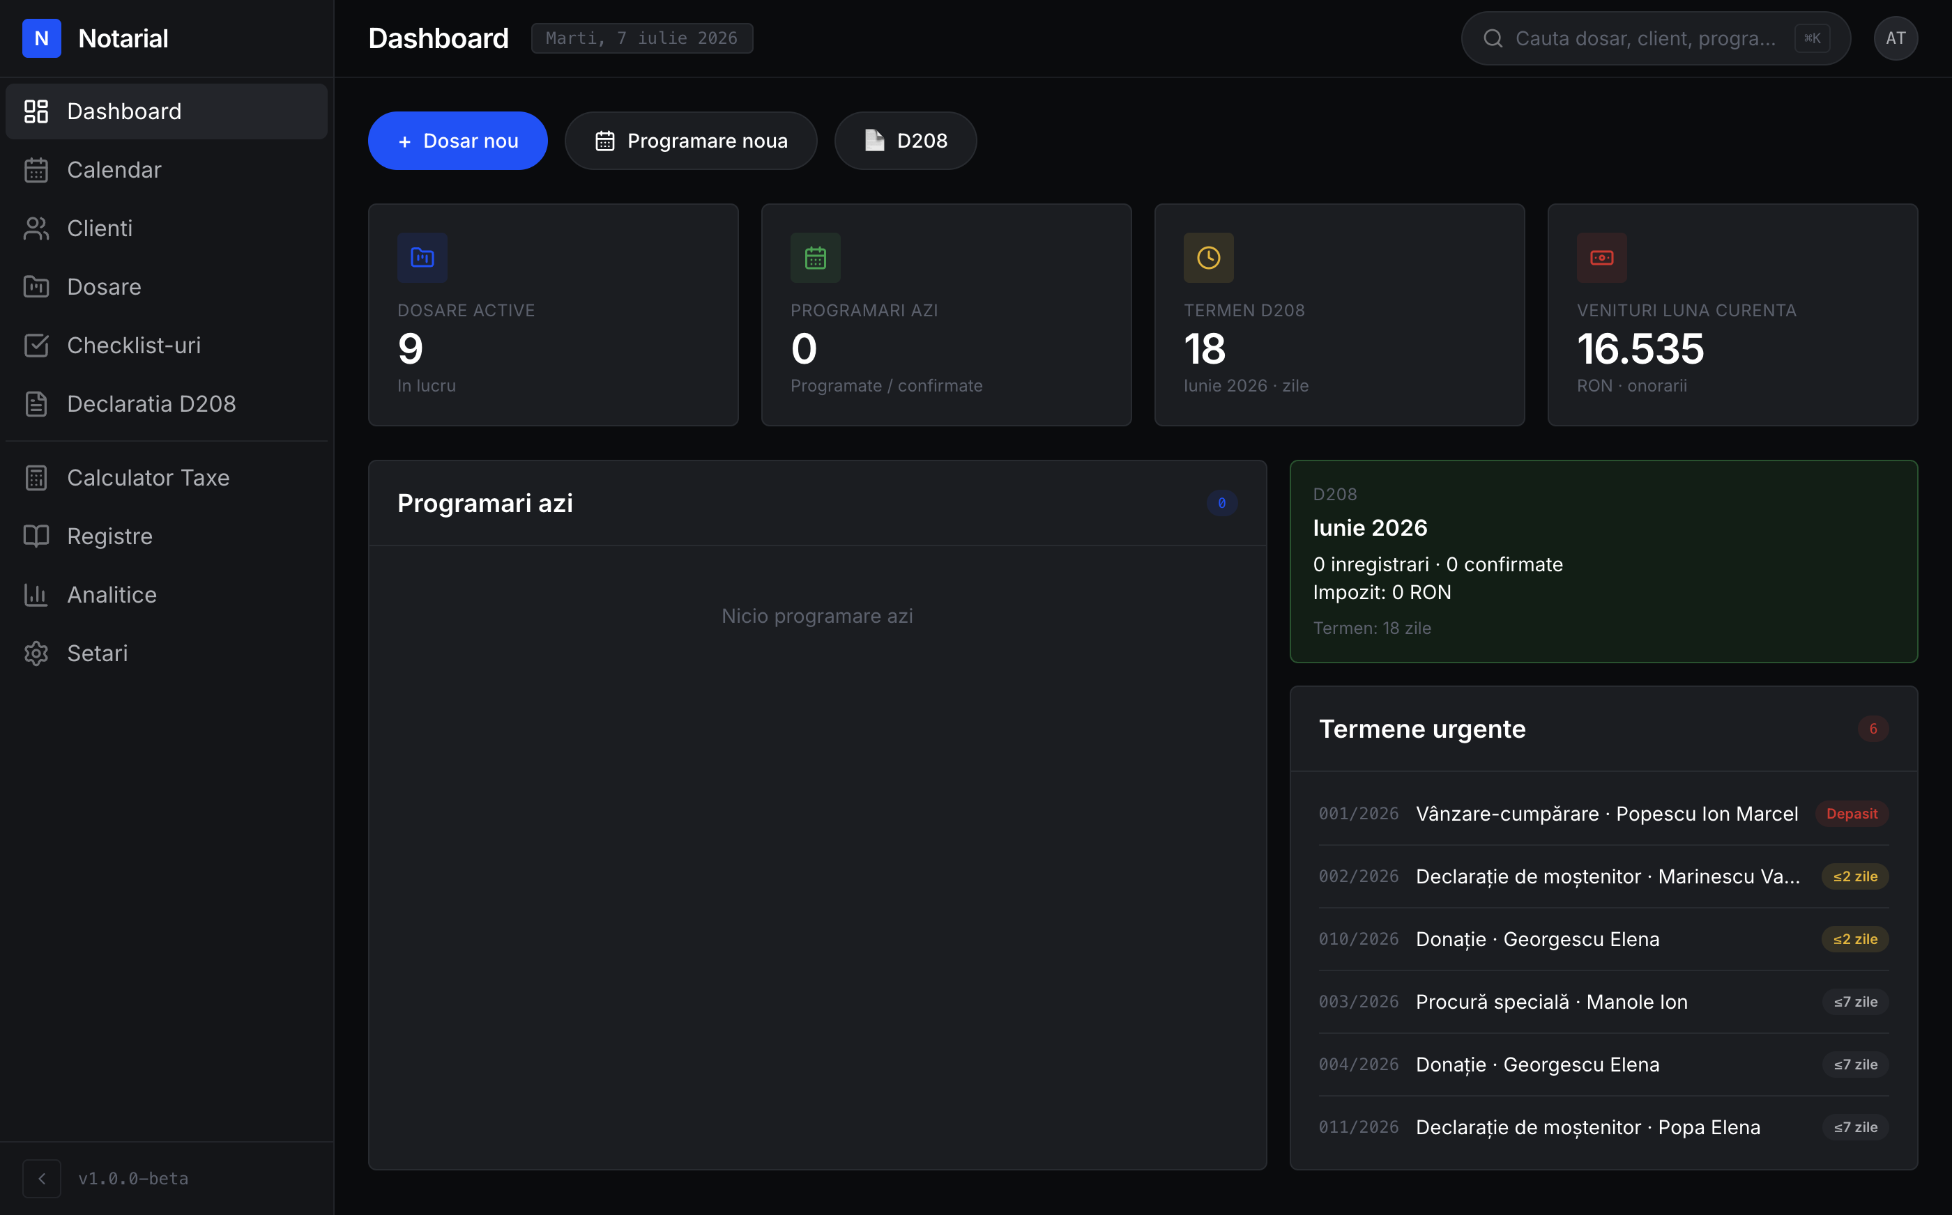Image resolution: width=1952 pixels, height=1215 pixels.
Task: Open dosar 004/2026 Donație Georgescu Elena
Action: 1603,1065
